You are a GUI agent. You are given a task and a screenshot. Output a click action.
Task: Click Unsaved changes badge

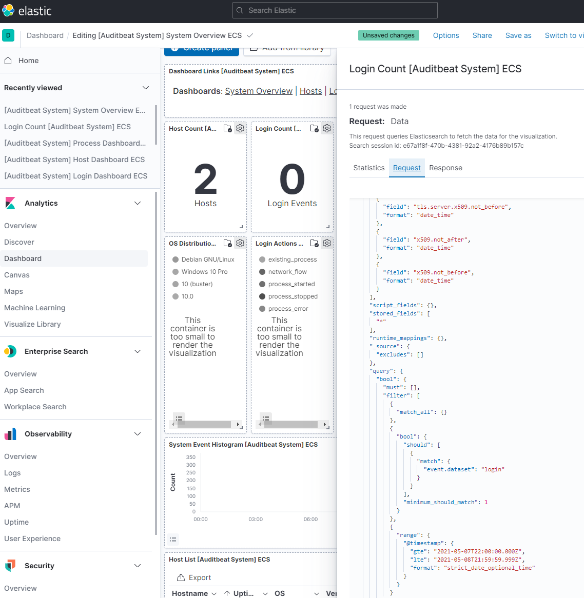point(388,35)
